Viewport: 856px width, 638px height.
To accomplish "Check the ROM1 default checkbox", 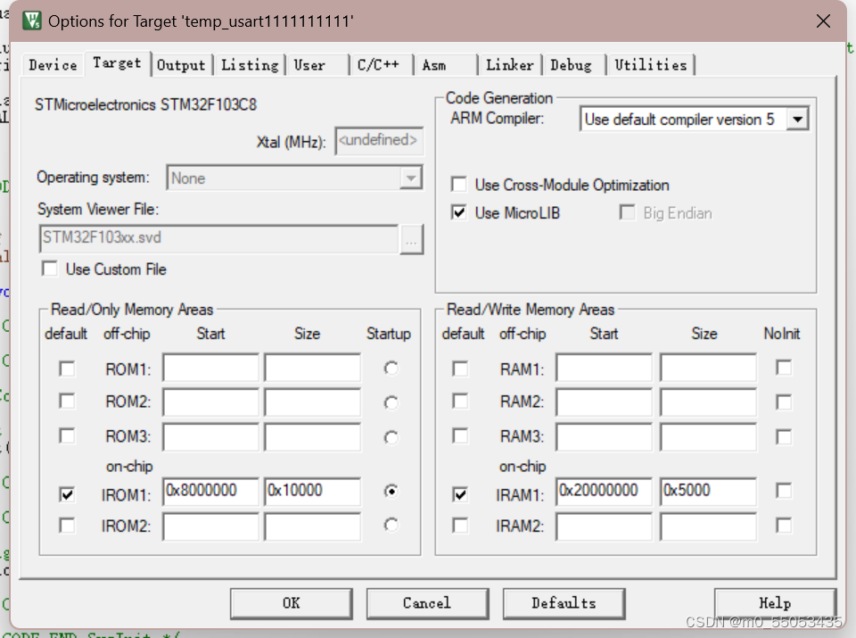I will (x=67, y=369).
